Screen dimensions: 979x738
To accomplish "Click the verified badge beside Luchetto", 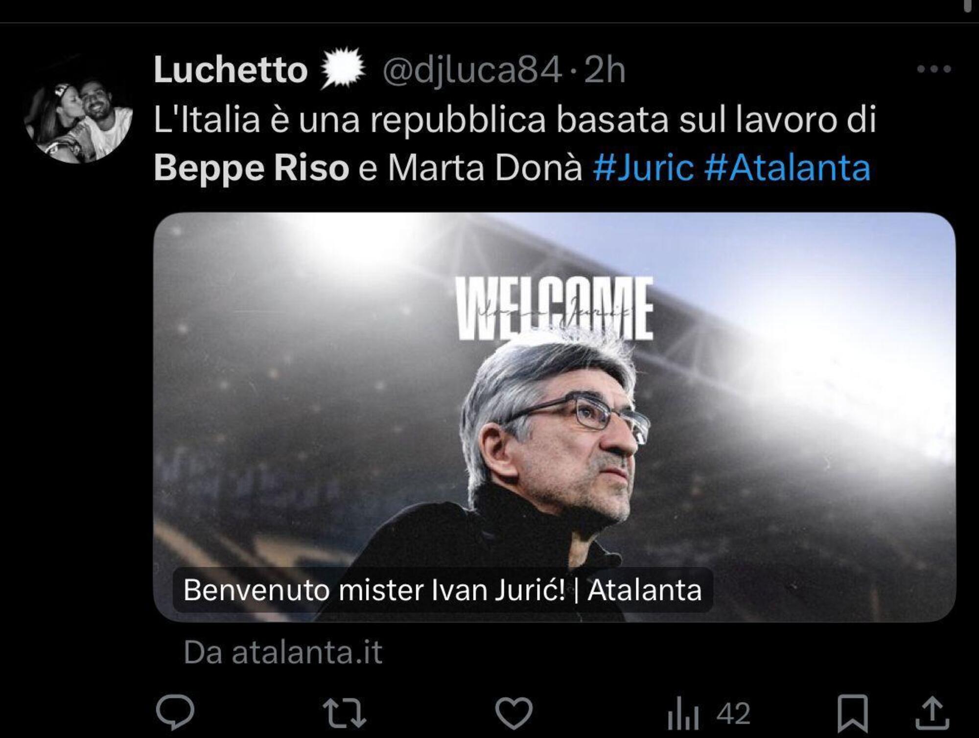I will point(343,69).
